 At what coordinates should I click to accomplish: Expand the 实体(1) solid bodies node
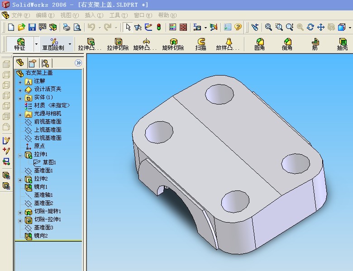(20, 99)
